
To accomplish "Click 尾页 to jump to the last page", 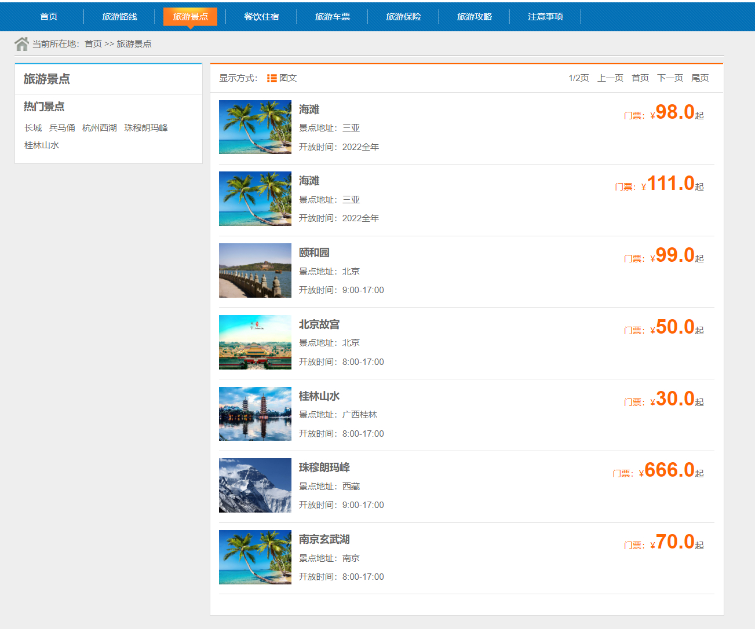I will (x=700, y=77).
